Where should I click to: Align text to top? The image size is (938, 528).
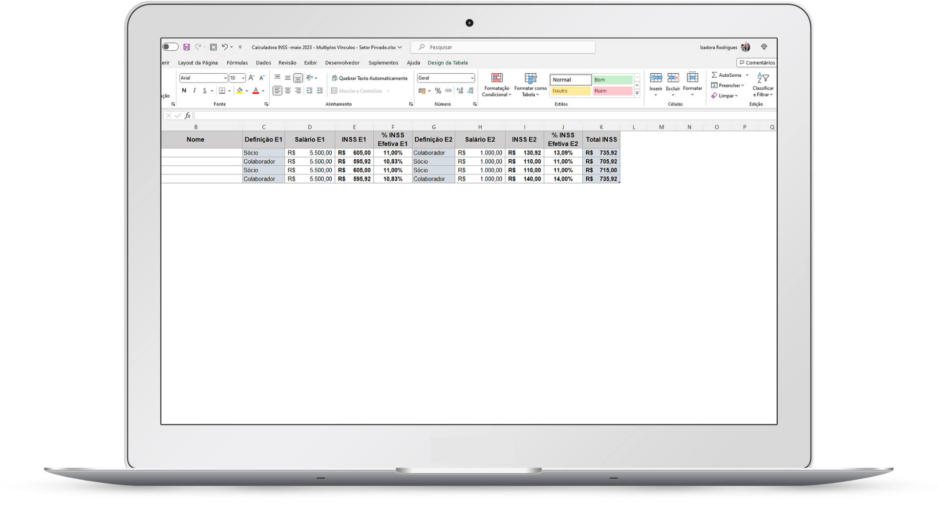click(277, 78)
